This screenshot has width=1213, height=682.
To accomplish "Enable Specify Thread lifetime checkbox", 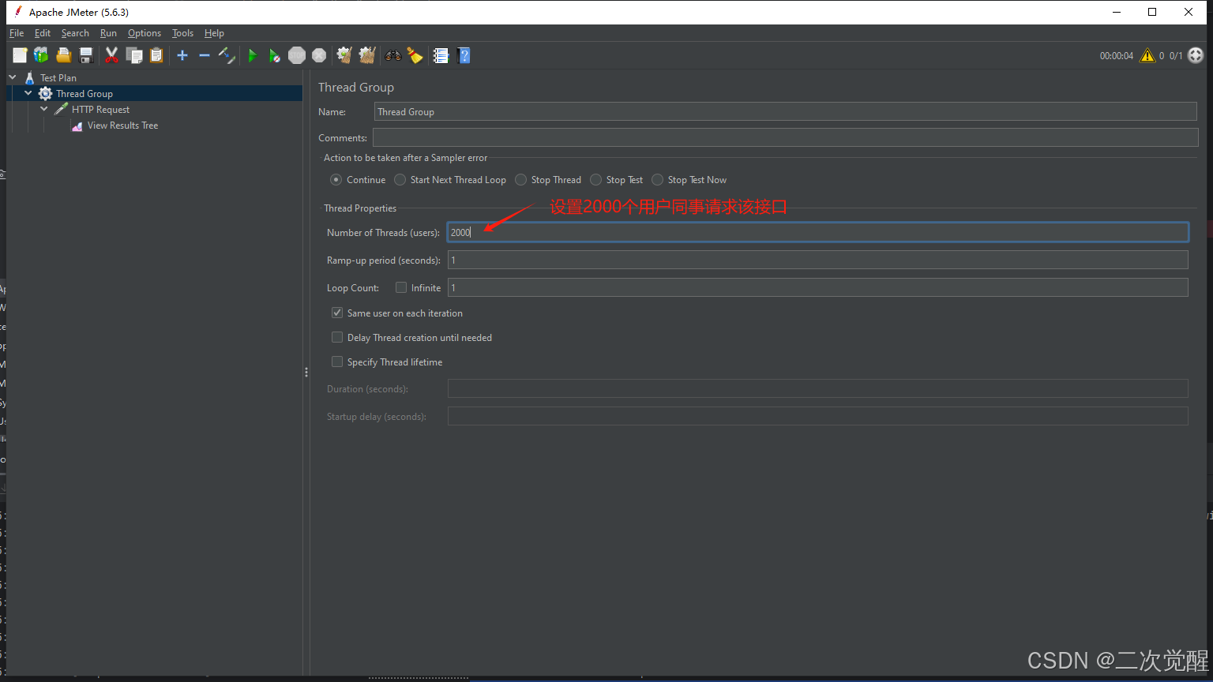I will (x=337, y=362).
